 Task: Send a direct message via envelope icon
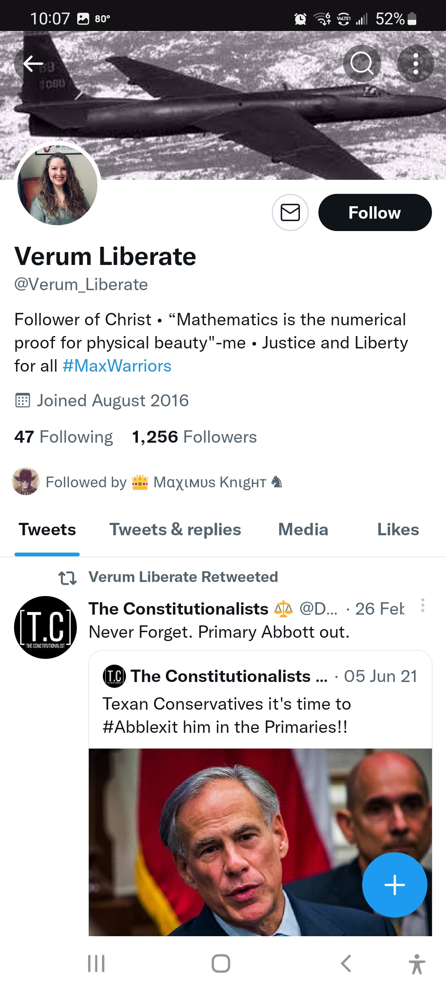coord(290,212)
